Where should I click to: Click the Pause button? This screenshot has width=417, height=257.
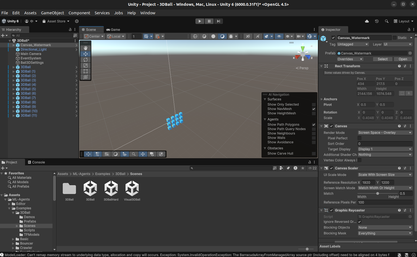tap(209, 21)
